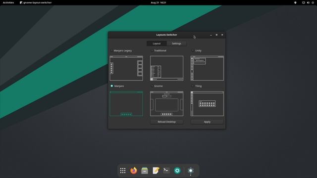Open gnome-layout-switcher app menu in top bar
This screenshot has width=317, height=178.
(x=36, y=2)
